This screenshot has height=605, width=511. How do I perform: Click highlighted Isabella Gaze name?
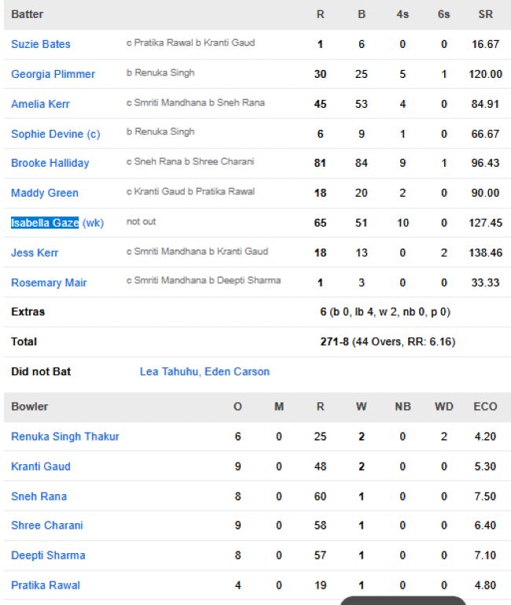pyautogui.click(x=45, y=223)
